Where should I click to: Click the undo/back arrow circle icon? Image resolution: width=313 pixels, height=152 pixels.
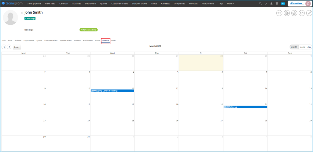279,13
